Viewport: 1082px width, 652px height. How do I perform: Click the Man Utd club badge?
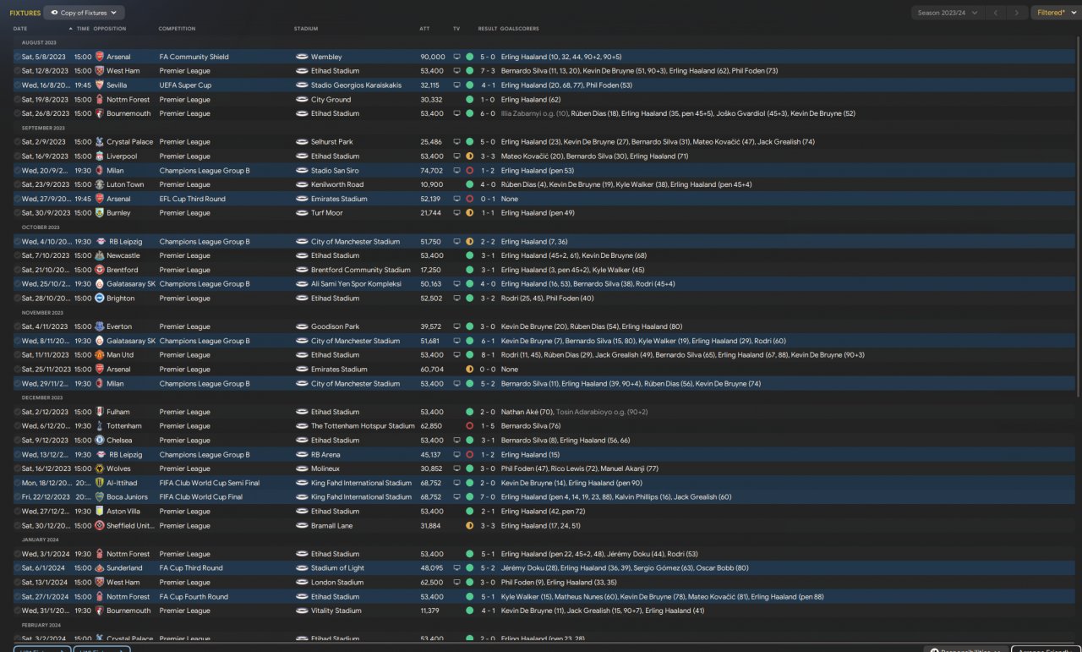click(x=100, y=355)
